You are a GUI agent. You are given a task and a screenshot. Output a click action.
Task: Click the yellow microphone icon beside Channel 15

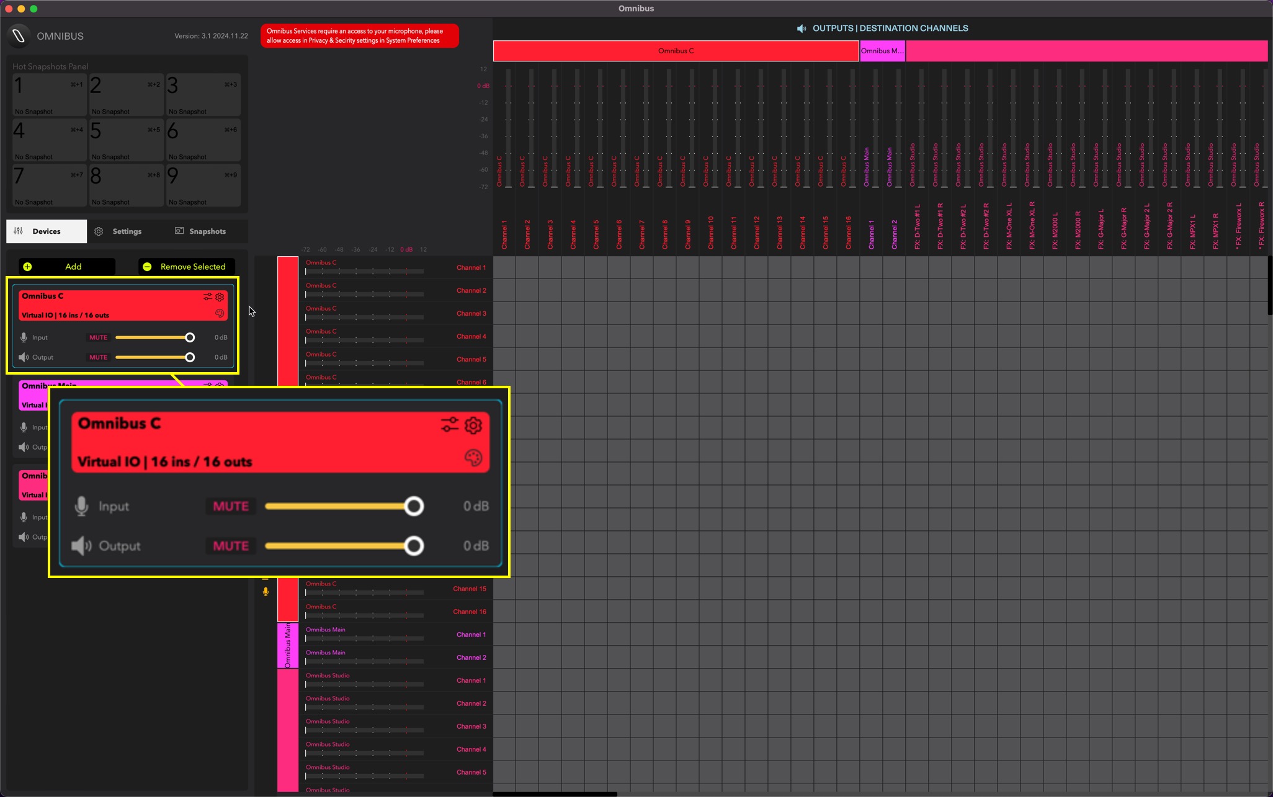(266, 592)
